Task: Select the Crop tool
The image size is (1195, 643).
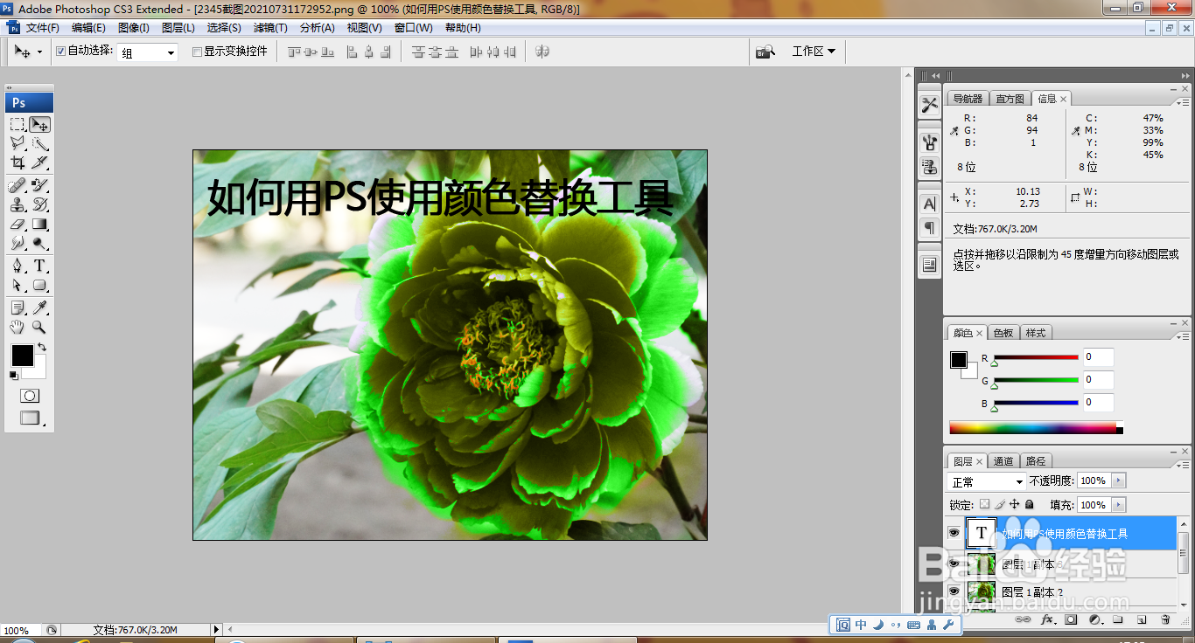Action: 17,163
